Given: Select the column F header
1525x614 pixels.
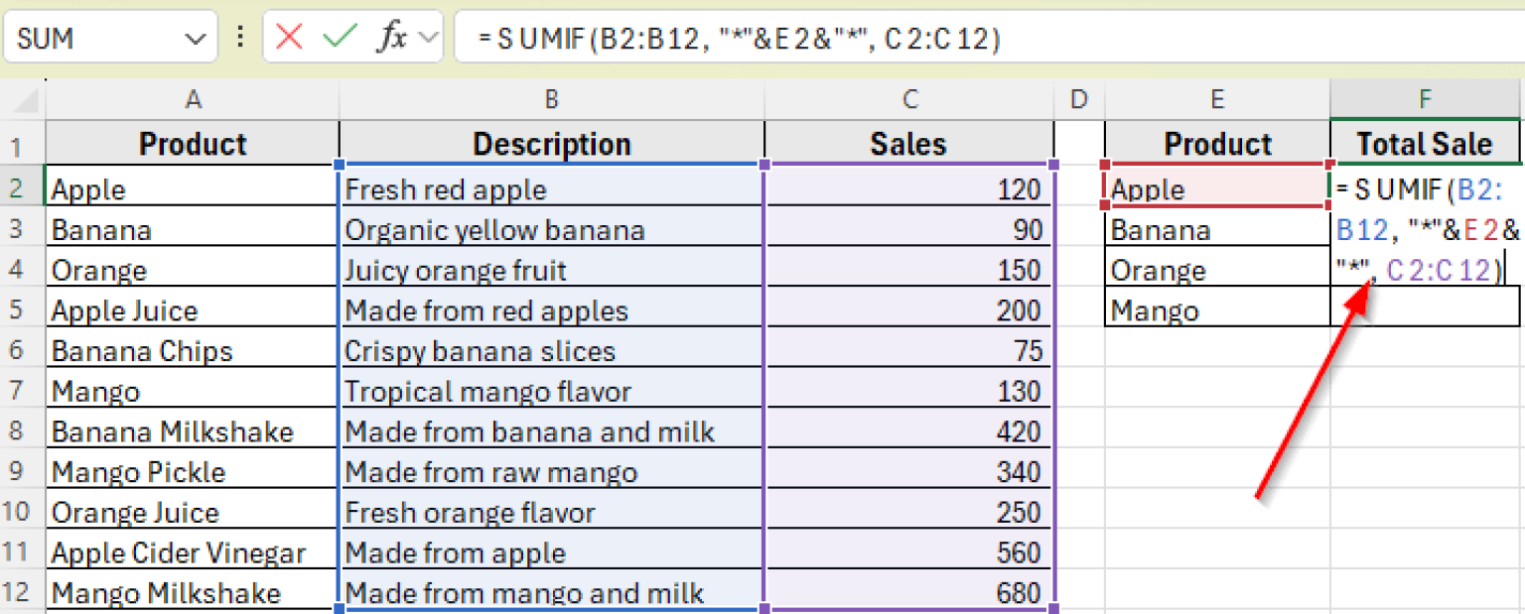Looking at the screenshot, I should pos(1425,99).
